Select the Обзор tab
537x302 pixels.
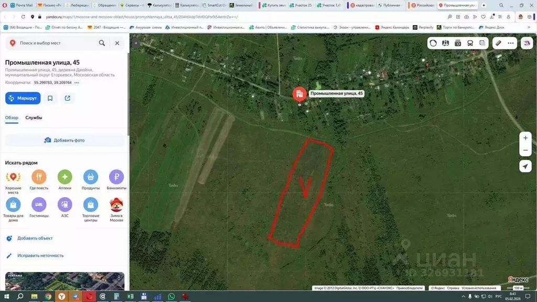click(x=13, y=118)
